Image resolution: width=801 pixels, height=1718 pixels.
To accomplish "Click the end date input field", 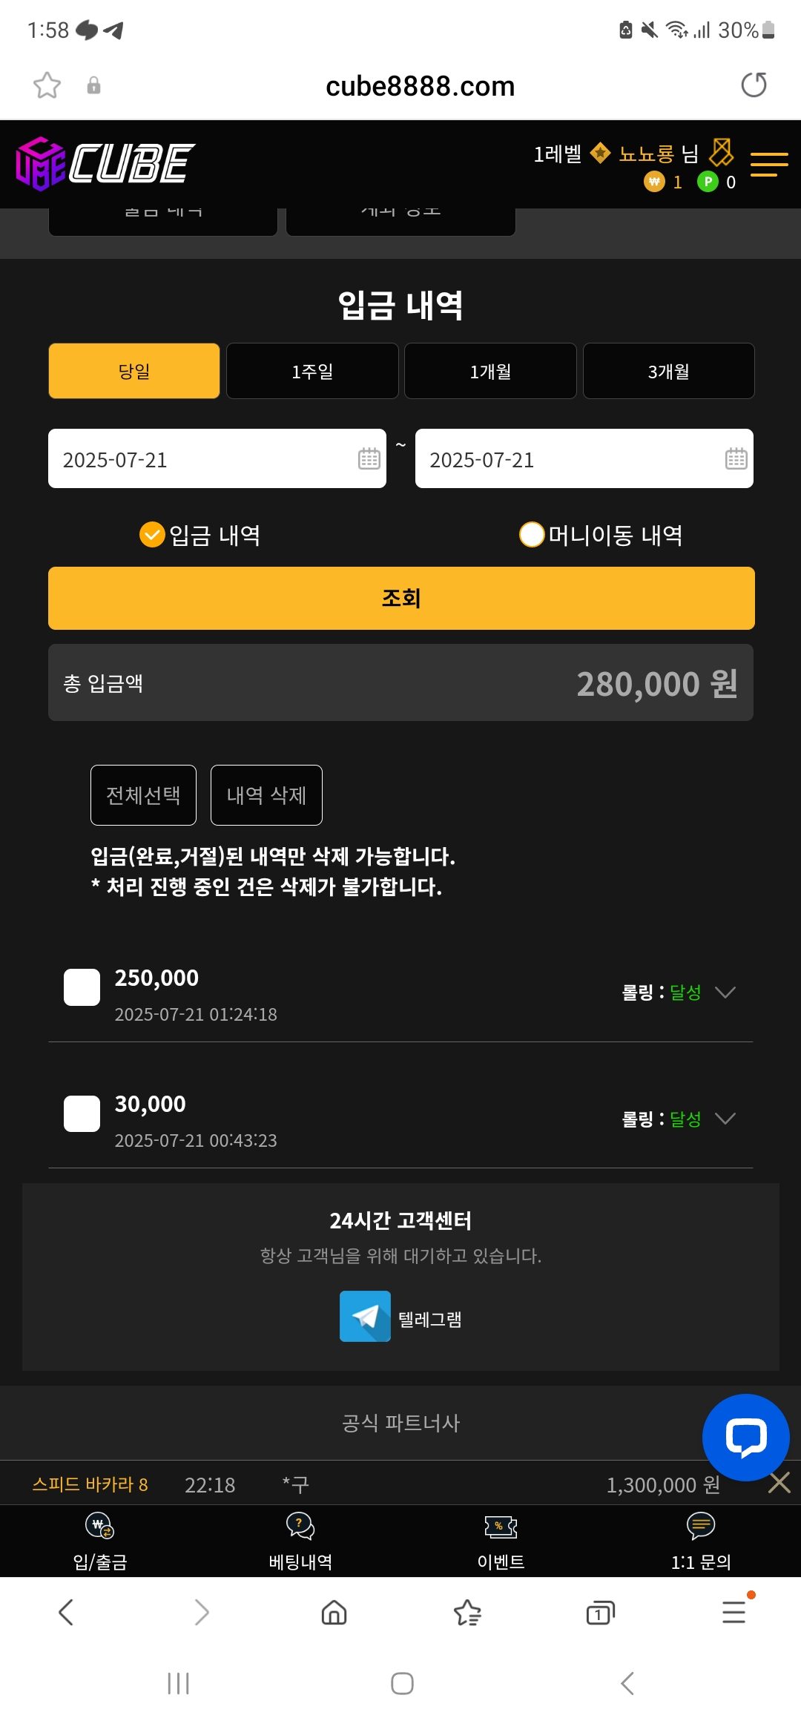I will pyautogui.click(x=564, y=459).
